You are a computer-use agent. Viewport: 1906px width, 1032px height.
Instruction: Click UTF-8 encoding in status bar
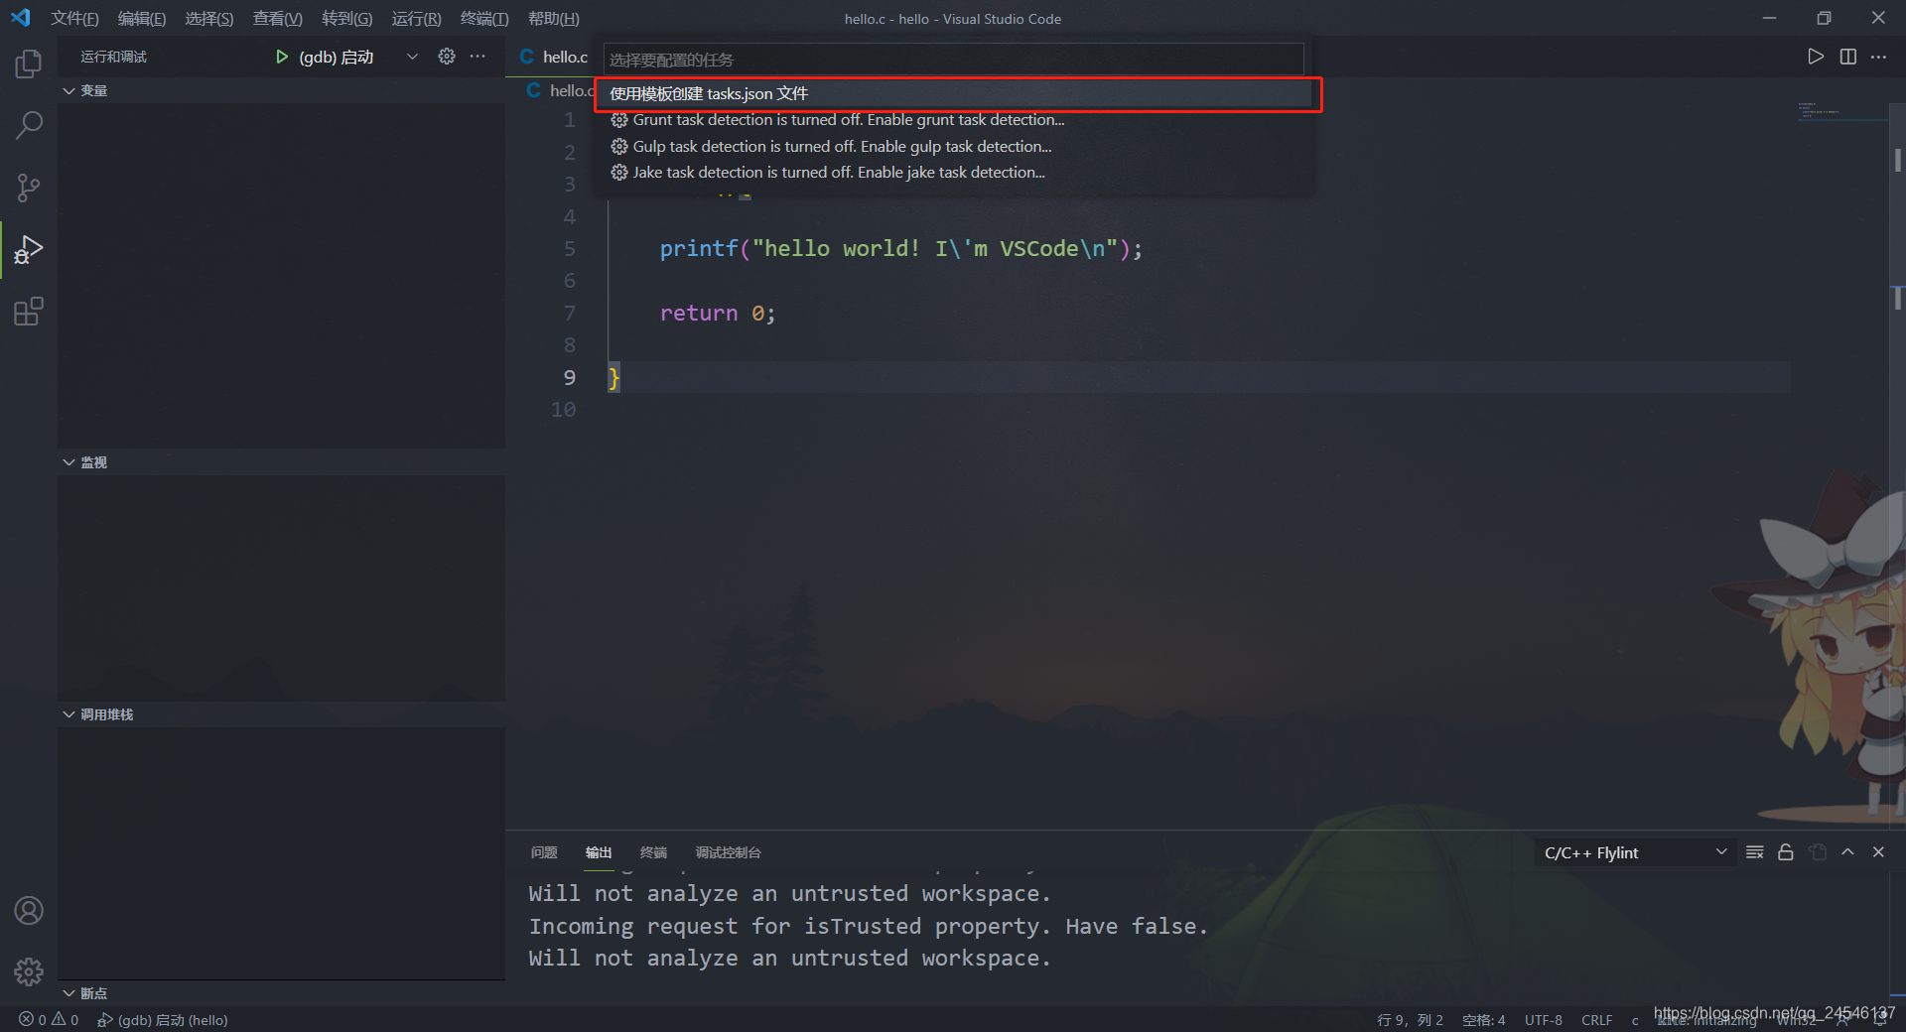pos(1544,1019)
